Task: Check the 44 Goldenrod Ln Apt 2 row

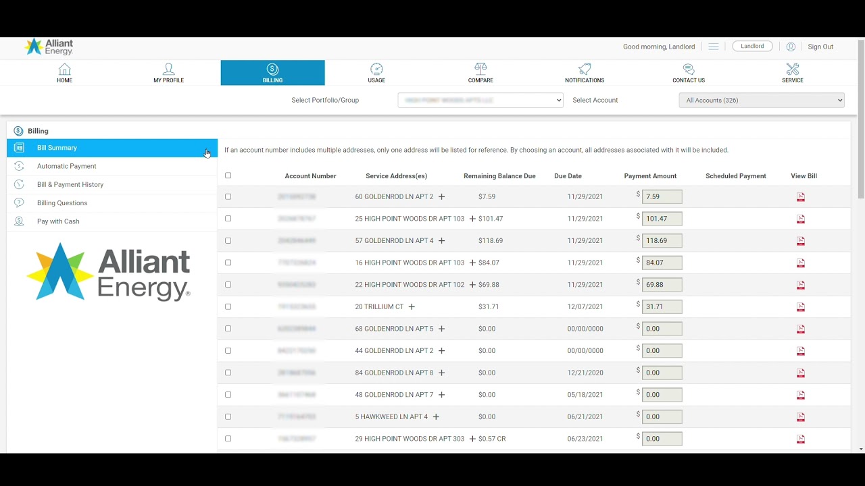Action: (228, 350)
